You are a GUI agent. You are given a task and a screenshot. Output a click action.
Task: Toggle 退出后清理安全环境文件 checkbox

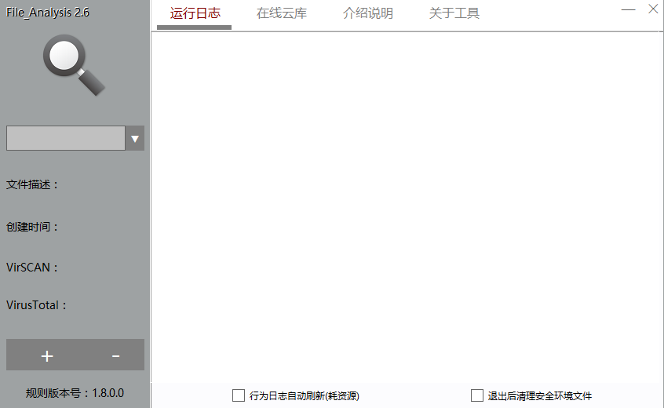(x=477, y=395)
